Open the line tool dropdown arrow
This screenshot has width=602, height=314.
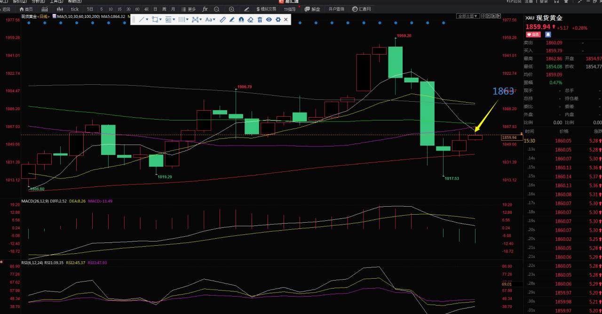147,20
